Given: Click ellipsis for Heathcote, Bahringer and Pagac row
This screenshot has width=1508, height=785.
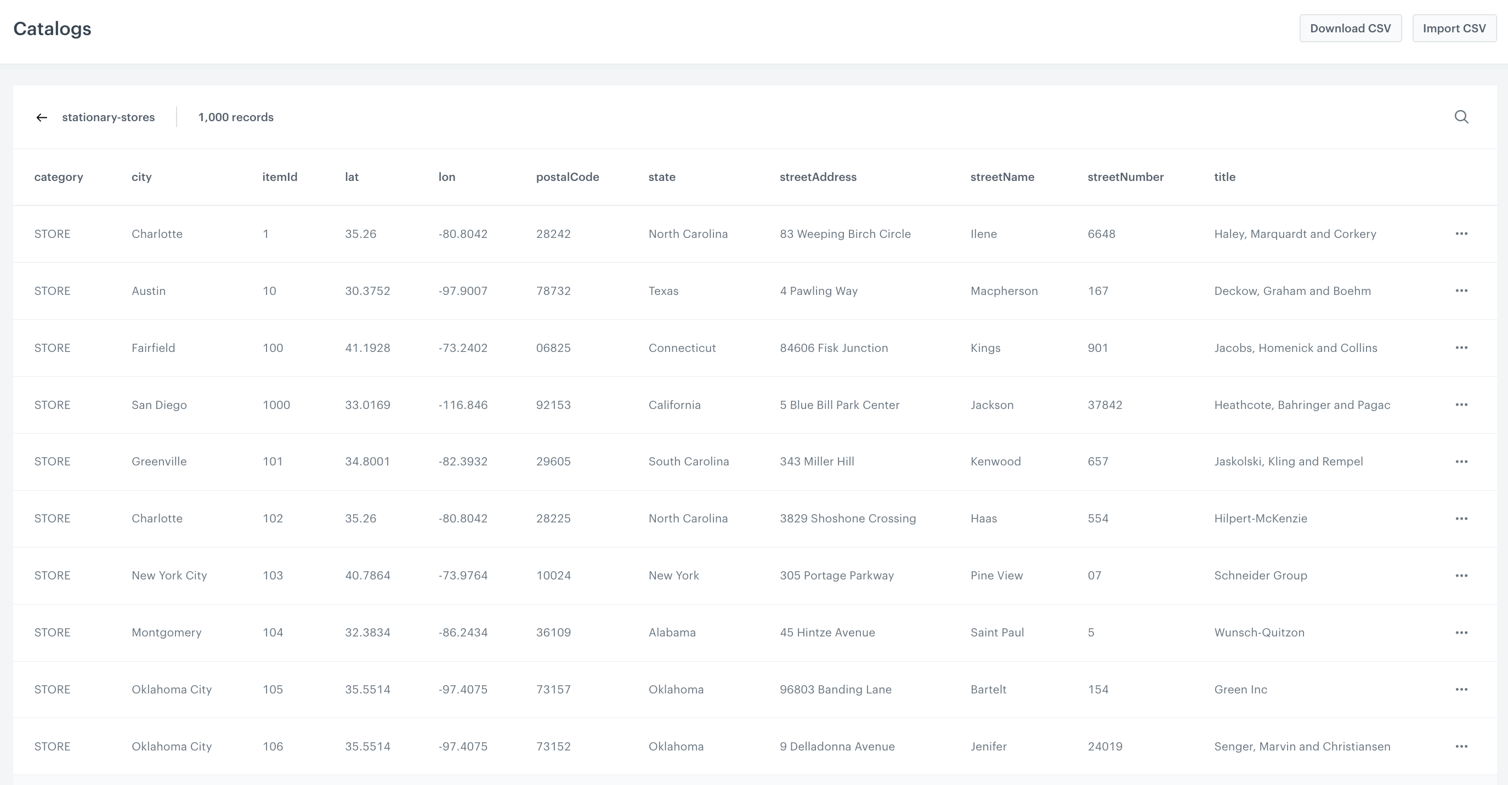Looking at the screenshot, I should point(1461,405).
